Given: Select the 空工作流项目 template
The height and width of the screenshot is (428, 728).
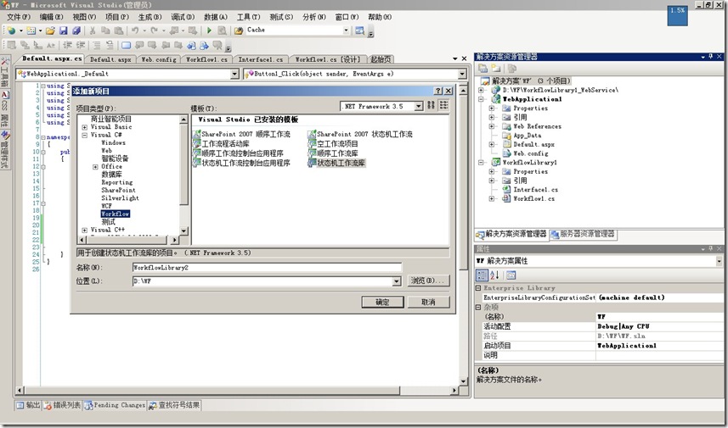Looking at the screenshot, I should (333, 143).
